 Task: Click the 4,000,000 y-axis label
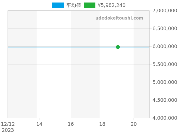(165, 118)
